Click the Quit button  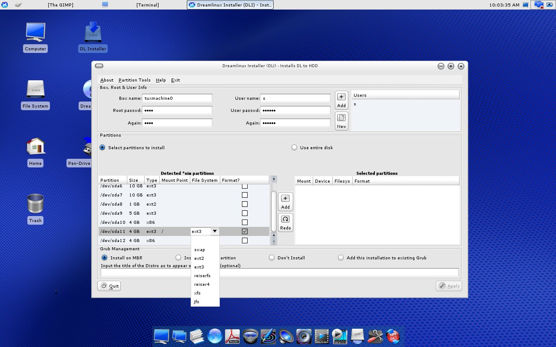tap(109, 286)
